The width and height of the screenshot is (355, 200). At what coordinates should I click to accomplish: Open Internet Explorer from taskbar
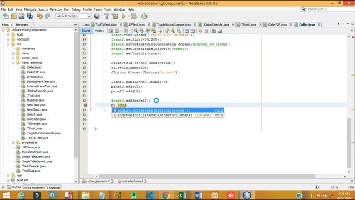(x=21, y=195)
